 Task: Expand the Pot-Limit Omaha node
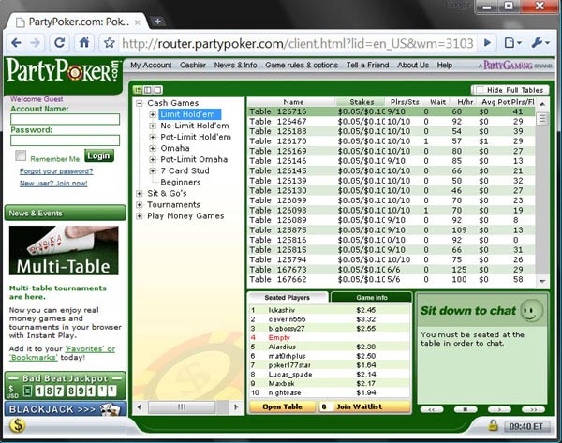click(x=153, y=159)
